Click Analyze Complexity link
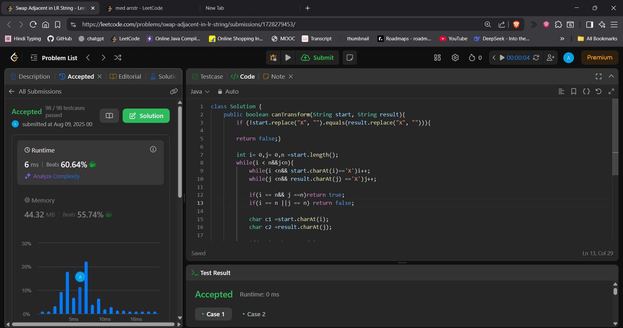 point(52,176)
